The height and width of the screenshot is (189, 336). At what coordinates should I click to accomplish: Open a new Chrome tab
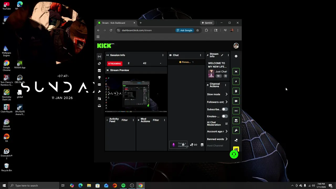[x=141, y=23]
